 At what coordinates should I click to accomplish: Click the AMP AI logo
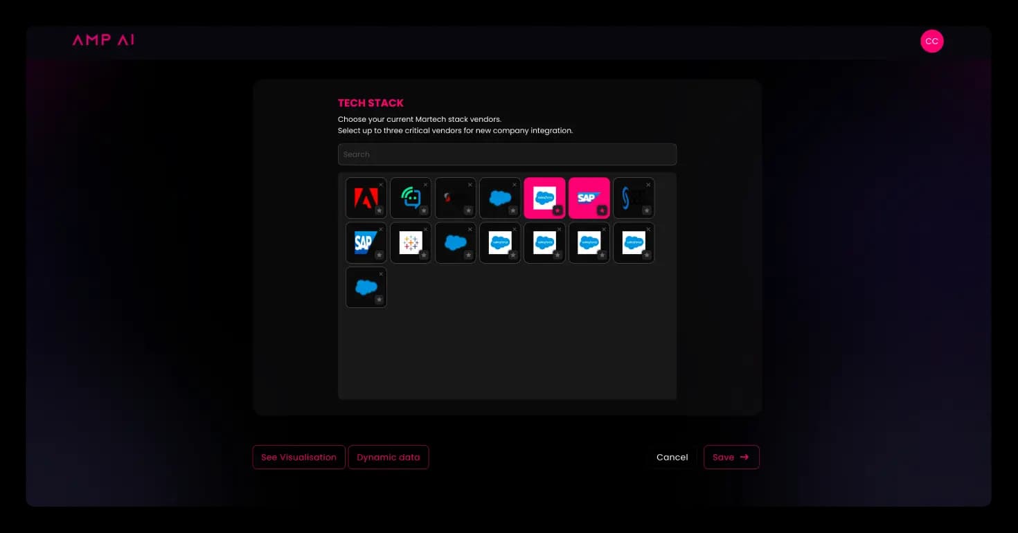(102, 39)
